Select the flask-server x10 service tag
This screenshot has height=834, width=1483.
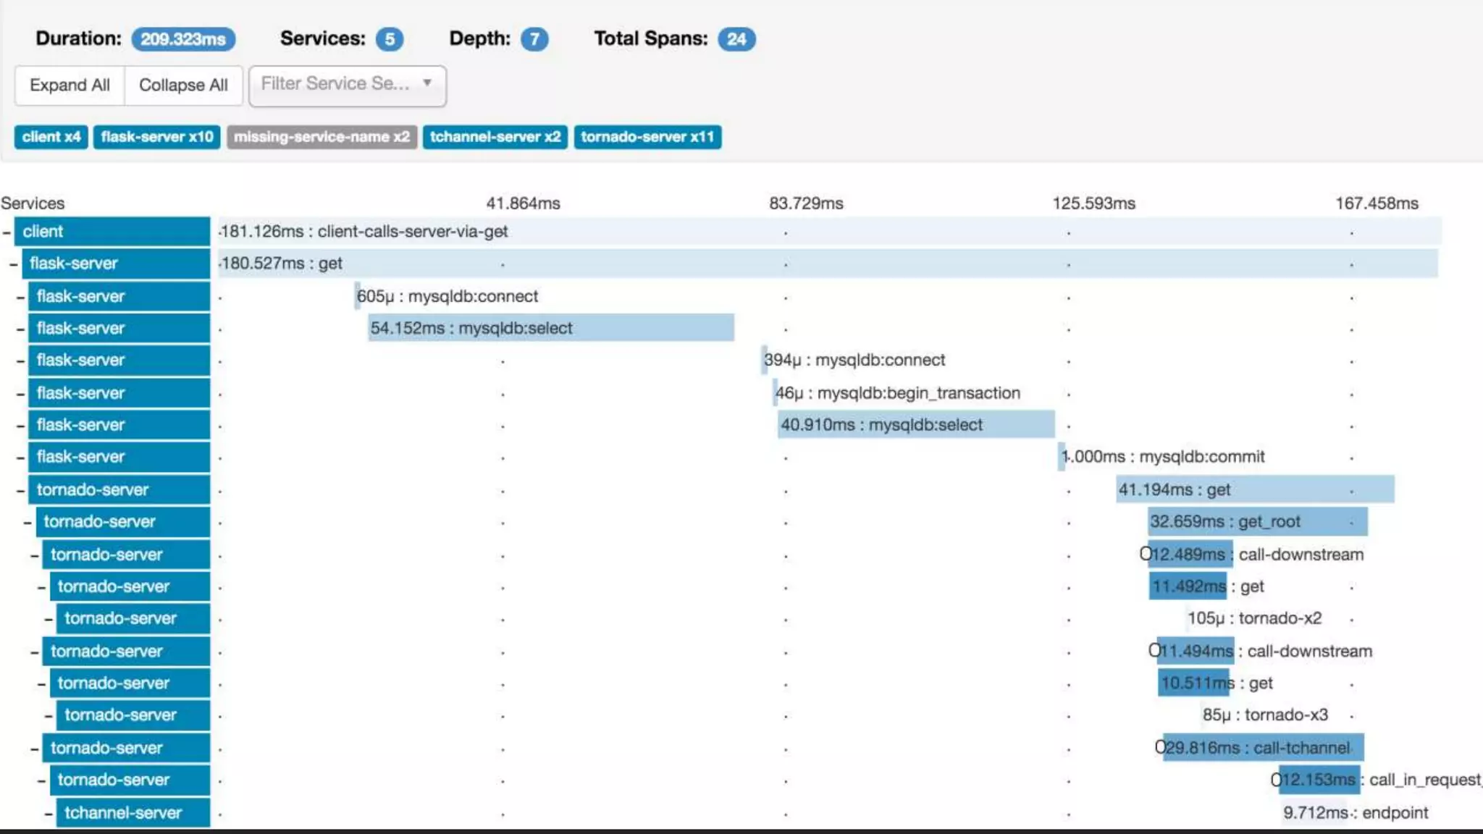coord(156,137)
